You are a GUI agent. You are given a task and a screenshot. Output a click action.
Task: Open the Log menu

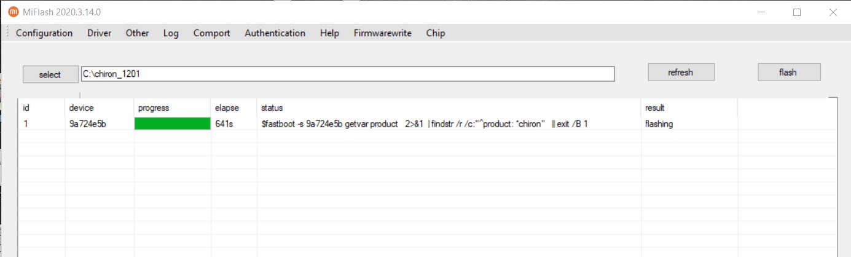tap(171, 33)
